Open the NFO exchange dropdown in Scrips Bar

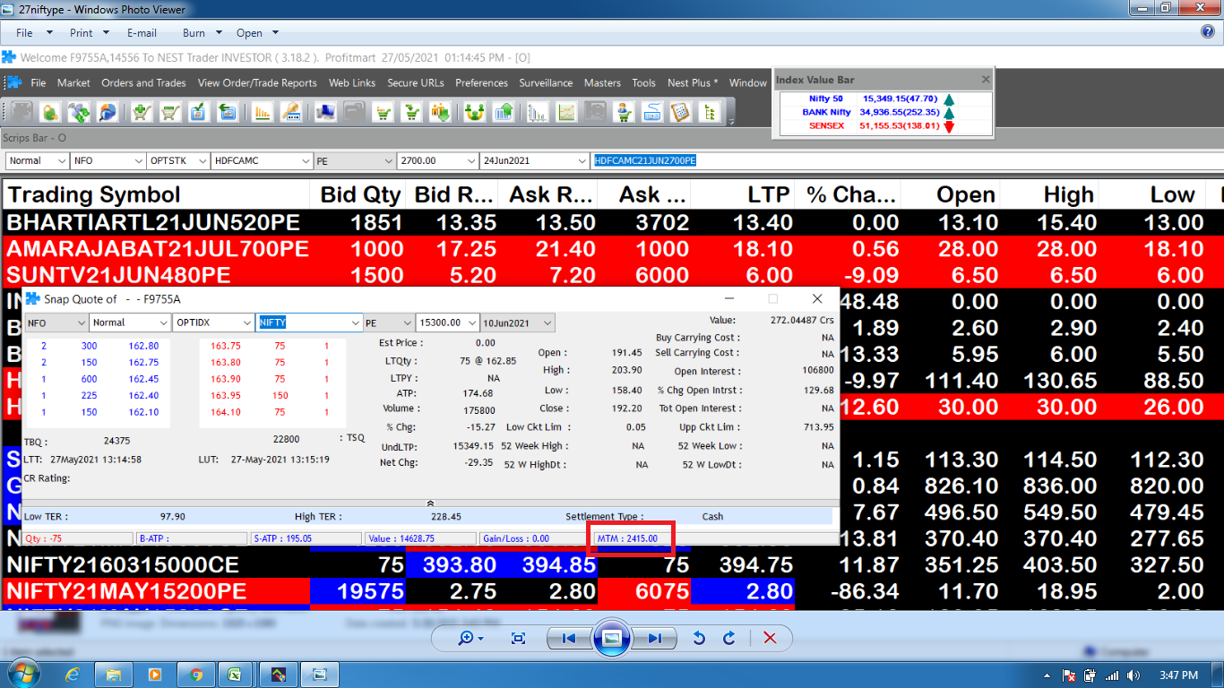point(137,160)
